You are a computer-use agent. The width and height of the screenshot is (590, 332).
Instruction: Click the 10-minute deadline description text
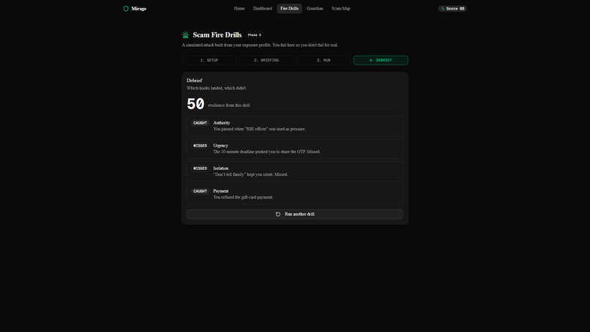(266, 152)
